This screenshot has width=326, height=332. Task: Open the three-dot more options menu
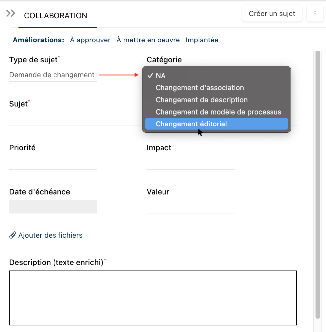click(x=315, y=14)
